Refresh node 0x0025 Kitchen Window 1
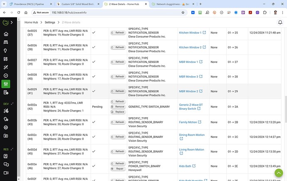The height and width of the screenshot is (181, 287). point(118,33)
